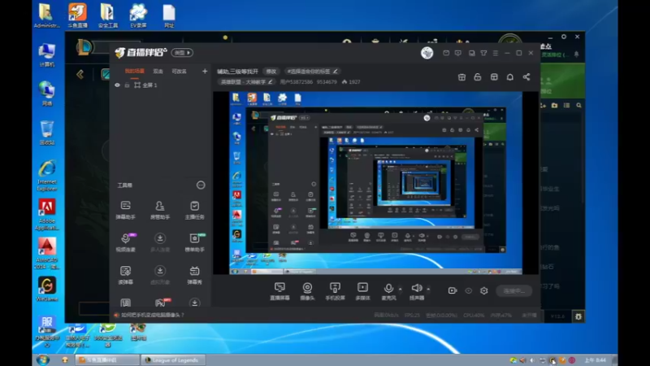
Task: Click the viewer heat count 1927
Action: click(x=351, y=82)
